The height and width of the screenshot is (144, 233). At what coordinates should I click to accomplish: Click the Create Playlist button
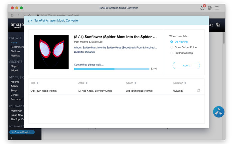click(22, 132)
